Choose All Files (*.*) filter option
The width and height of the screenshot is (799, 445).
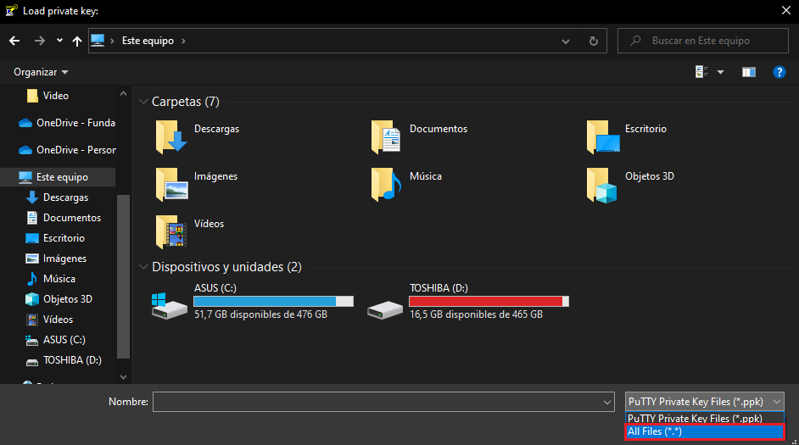[705, 431]
